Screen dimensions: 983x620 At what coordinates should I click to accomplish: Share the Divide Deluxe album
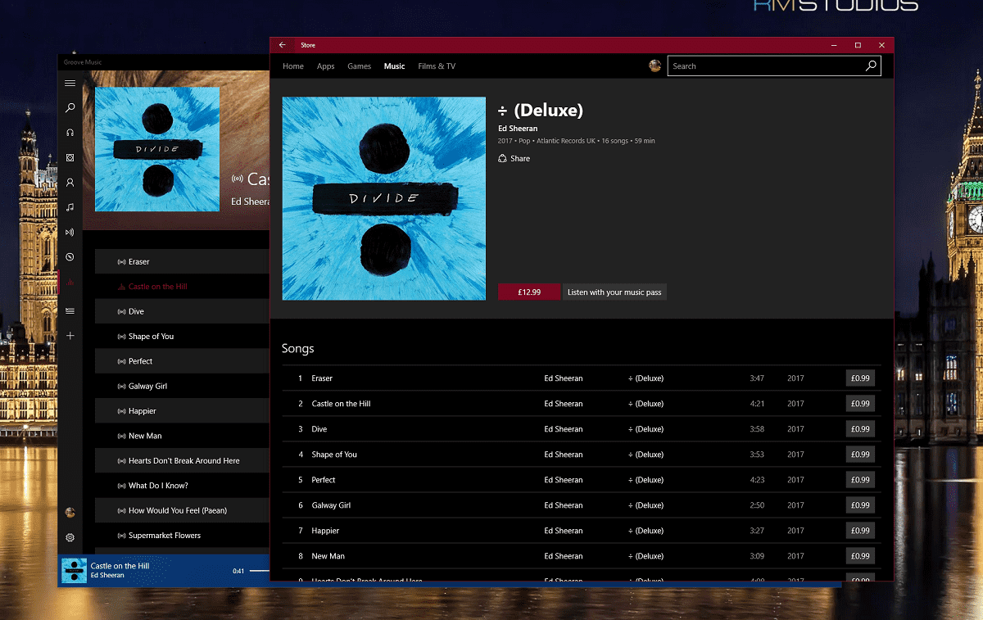point(514,159)
